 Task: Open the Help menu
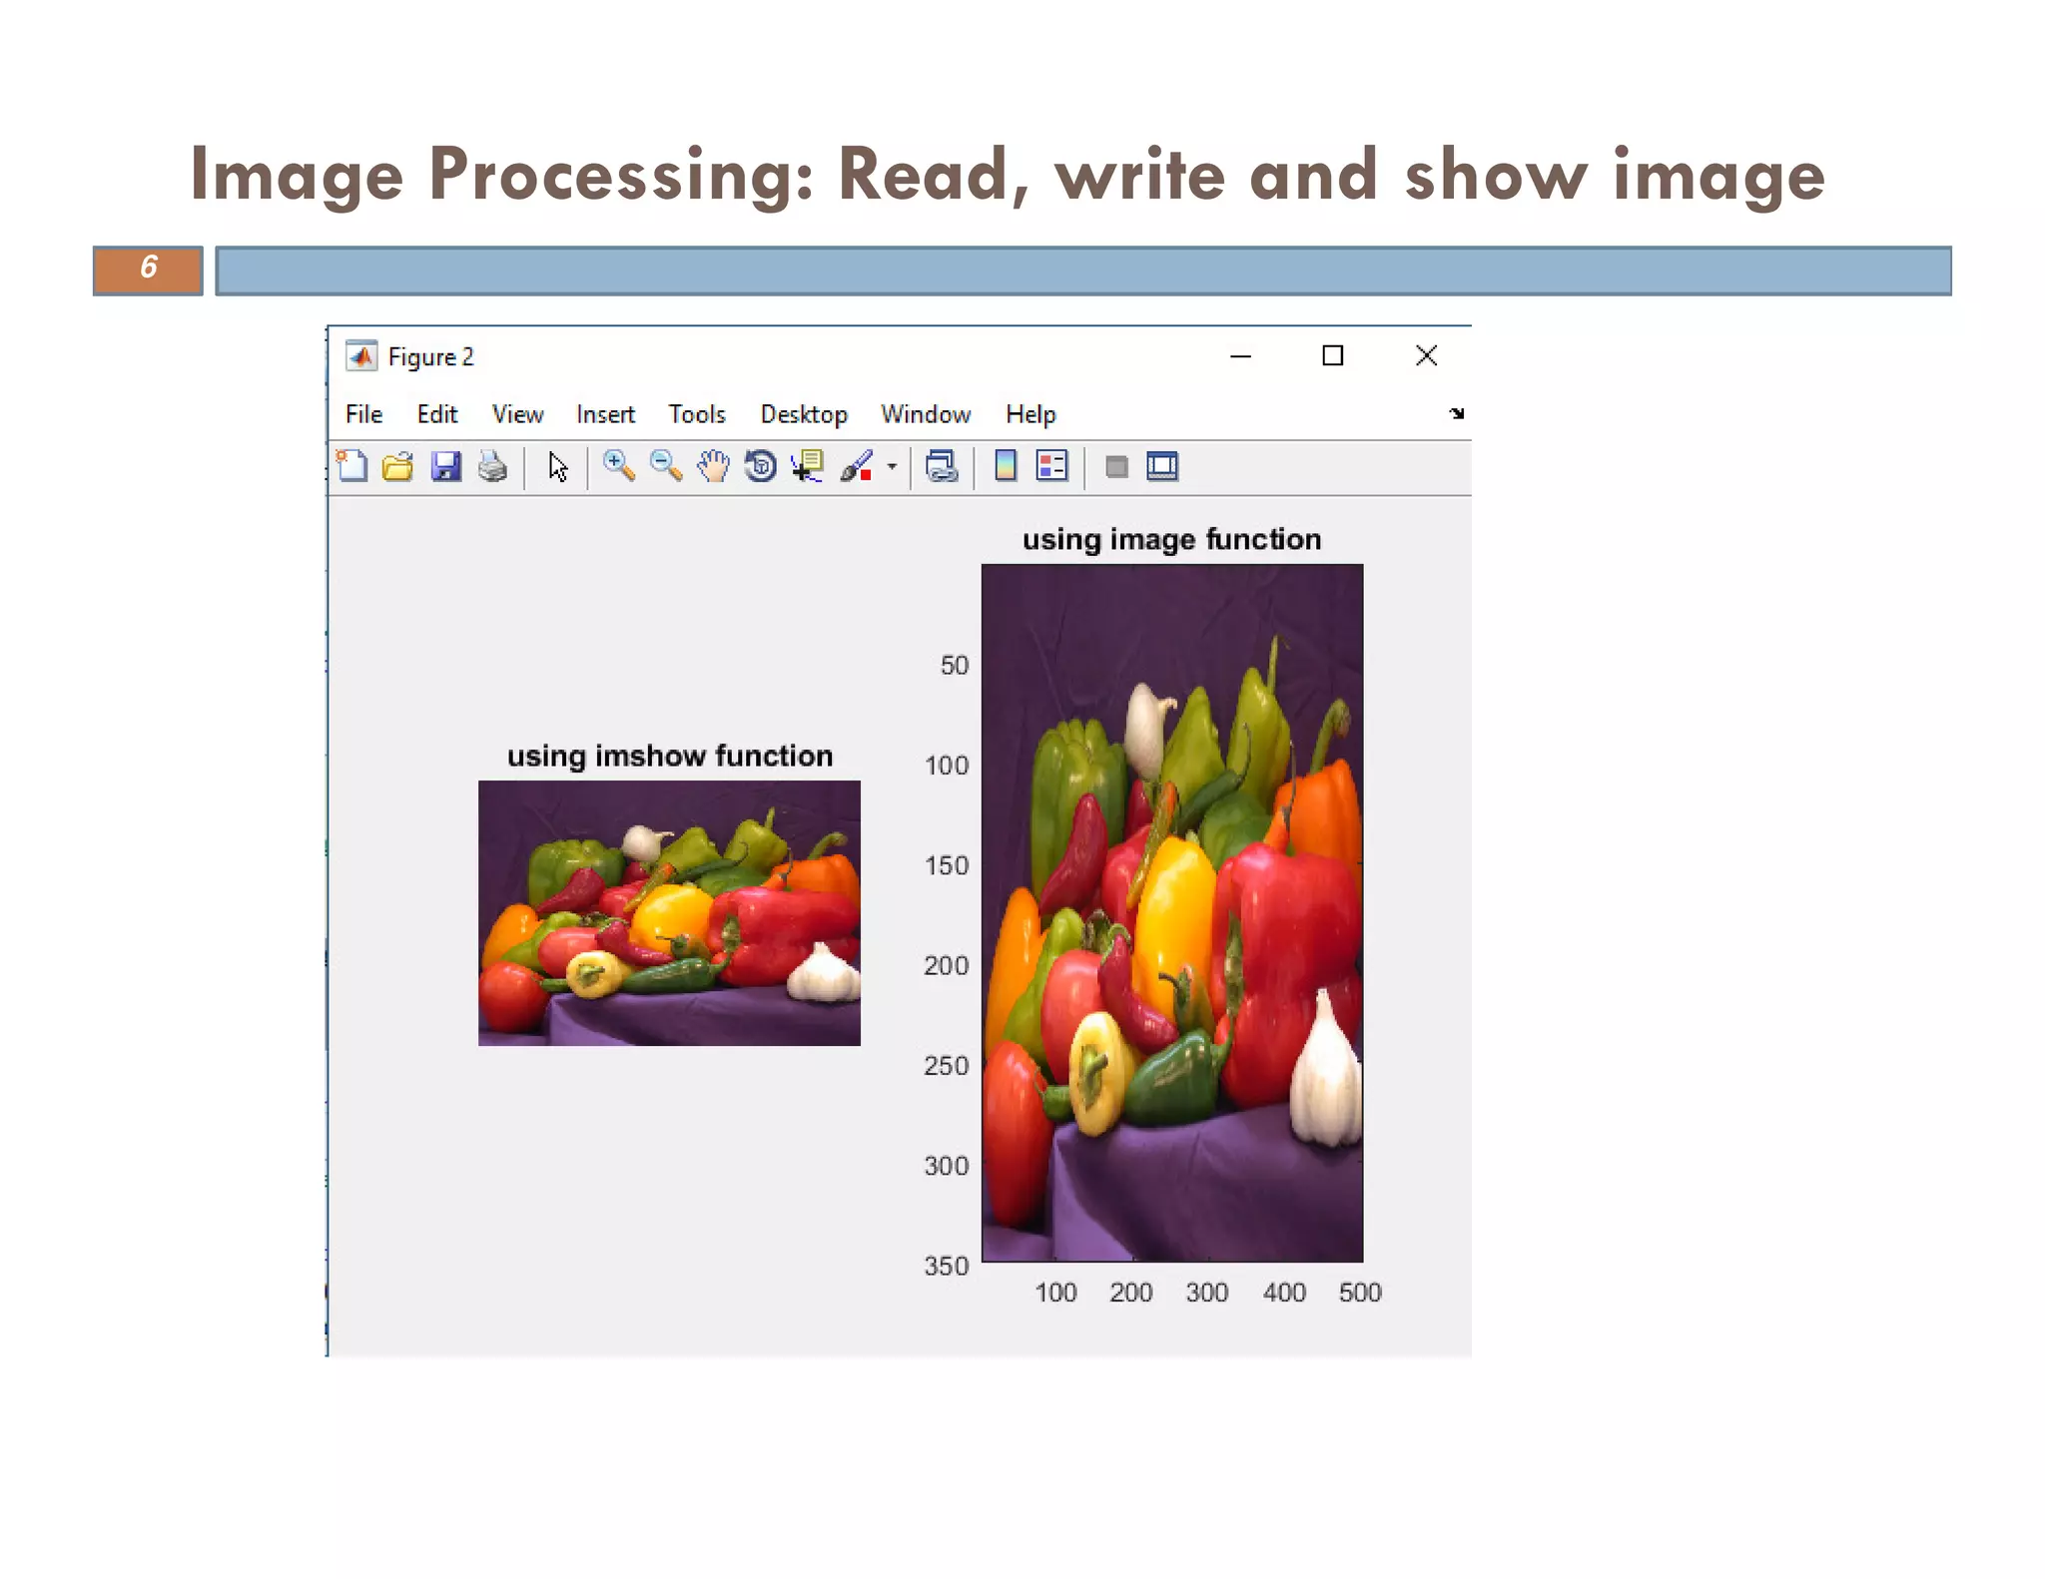click(x=1030, y=414)
